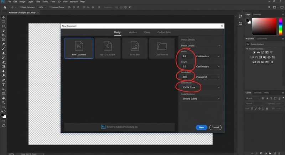Viewport: 285px width, 155px height.
Task: Open the Kind layer filter dropdown
Action: coord(253,98)
